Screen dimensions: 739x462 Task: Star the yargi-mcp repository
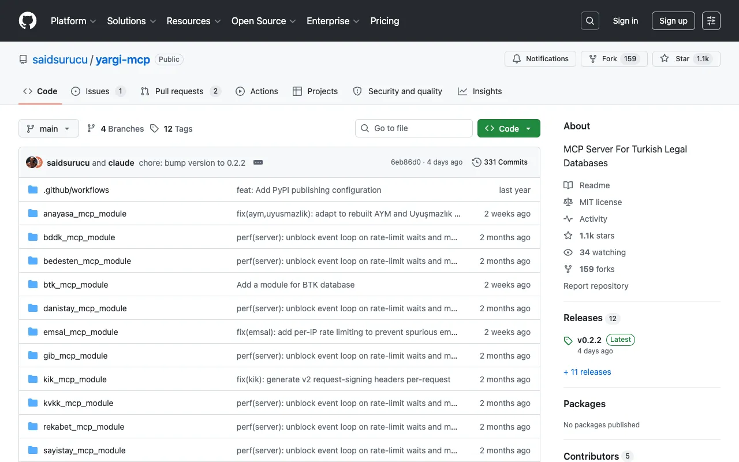click(x=675, y=59)
